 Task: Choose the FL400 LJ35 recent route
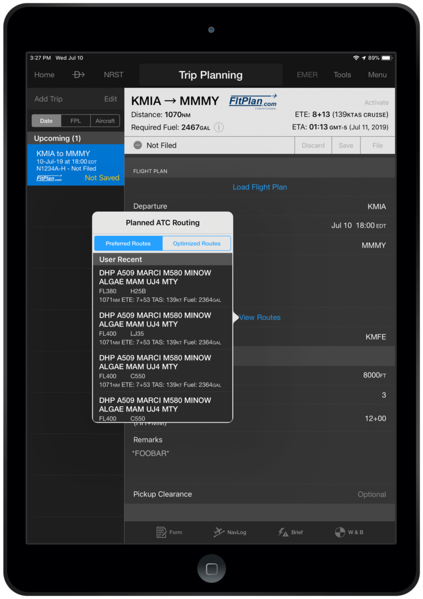(x=162, y=329)
